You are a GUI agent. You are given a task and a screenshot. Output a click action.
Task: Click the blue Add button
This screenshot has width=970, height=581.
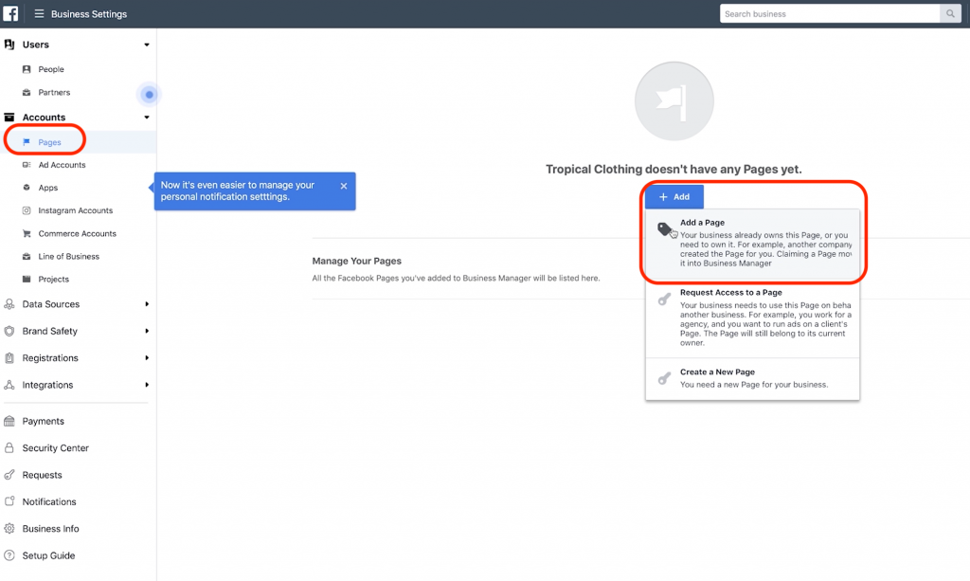[x=674, y=197]
